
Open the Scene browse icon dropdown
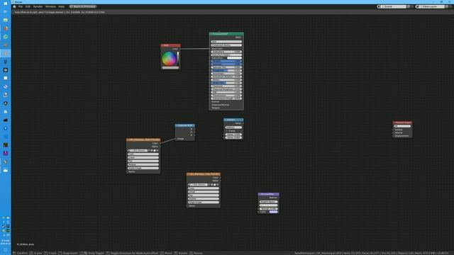(380, 6)
